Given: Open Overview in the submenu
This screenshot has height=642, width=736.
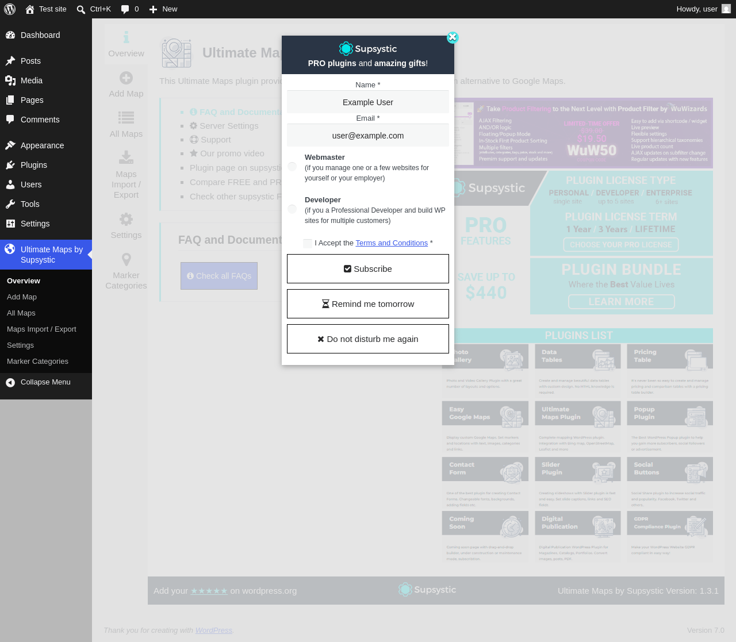Looking at the screenshot, I should click(x=24, y=281).
